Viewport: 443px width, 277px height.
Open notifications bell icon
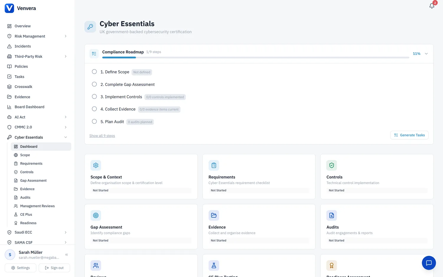pyautogui.click(x=432, y=6)
